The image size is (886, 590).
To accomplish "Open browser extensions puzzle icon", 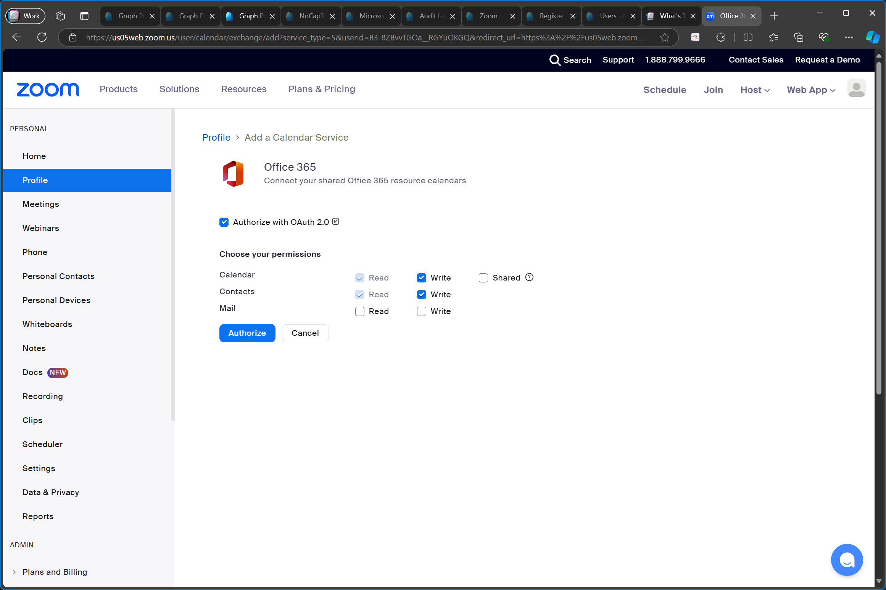I will click(x=720, y=37).
